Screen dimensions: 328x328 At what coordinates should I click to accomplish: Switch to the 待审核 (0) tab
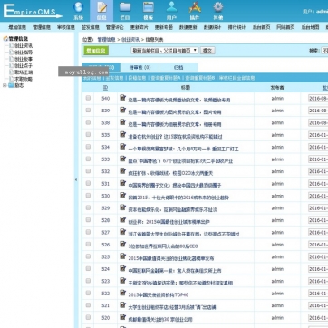140,67
